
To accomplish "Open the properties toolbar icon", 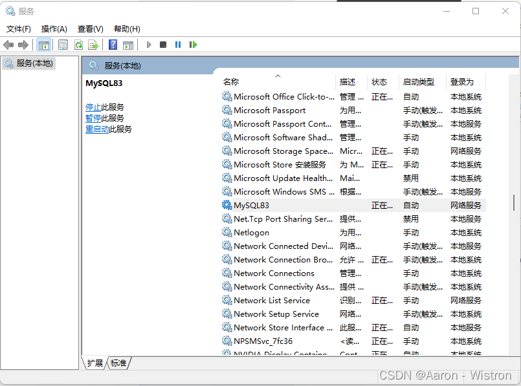I will click(63, 45).
